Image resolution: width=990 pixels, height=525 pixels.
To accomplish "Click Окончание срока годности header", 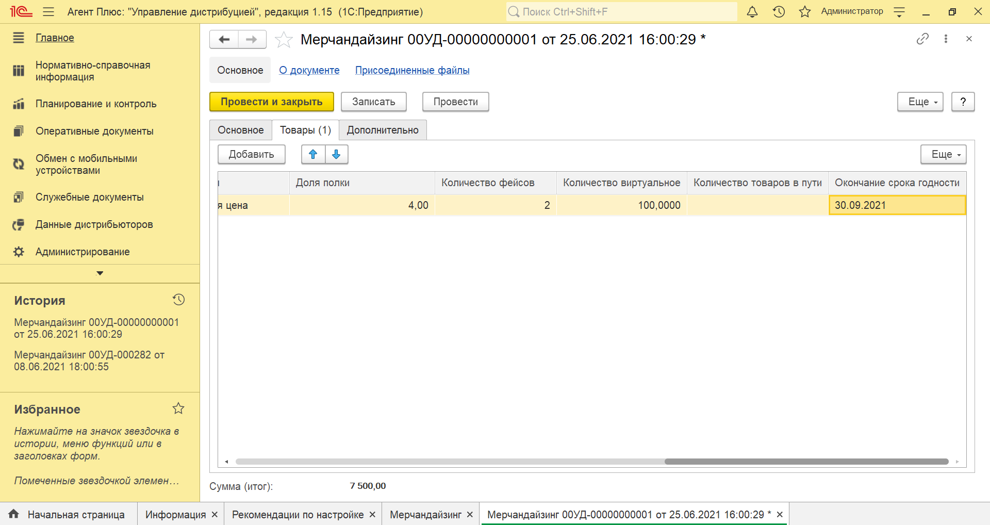I will click(x=897, y=183).
